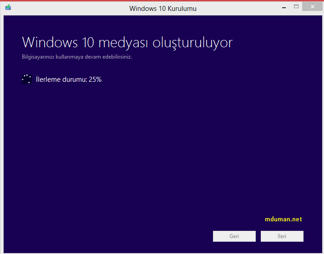
Task: Select the 'İlerleme durumu: 25%' progress text
Action: coord(69,80)
